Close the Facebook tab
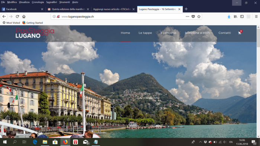The image size is (260, 146). click(x=42, y=9)
